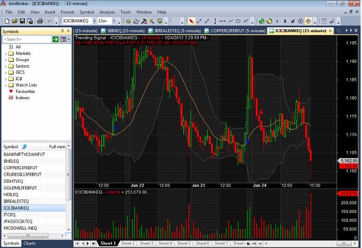Screen dimensions: 362x248
Task: Close the ICICIBANKEQ chart tab
Action: tap(330, 31)
